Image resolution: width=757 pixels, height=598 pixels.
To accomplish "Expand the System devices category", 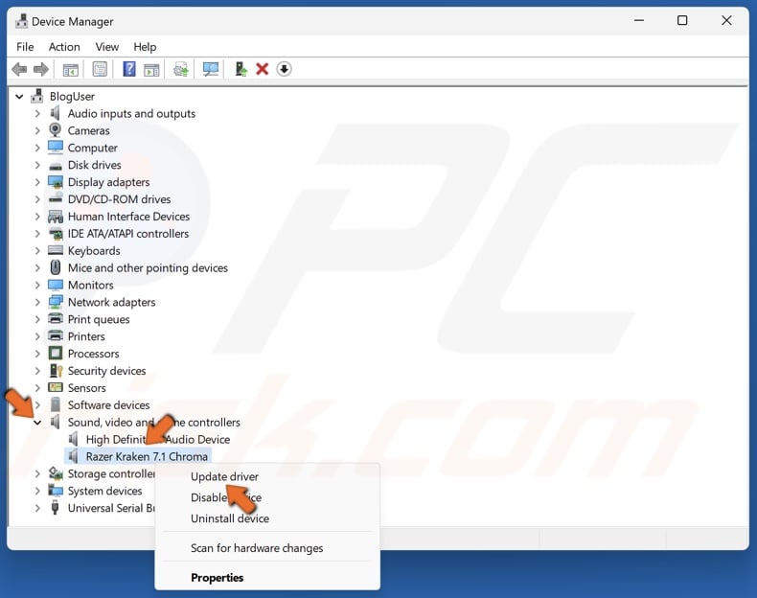I will (37, 491).
